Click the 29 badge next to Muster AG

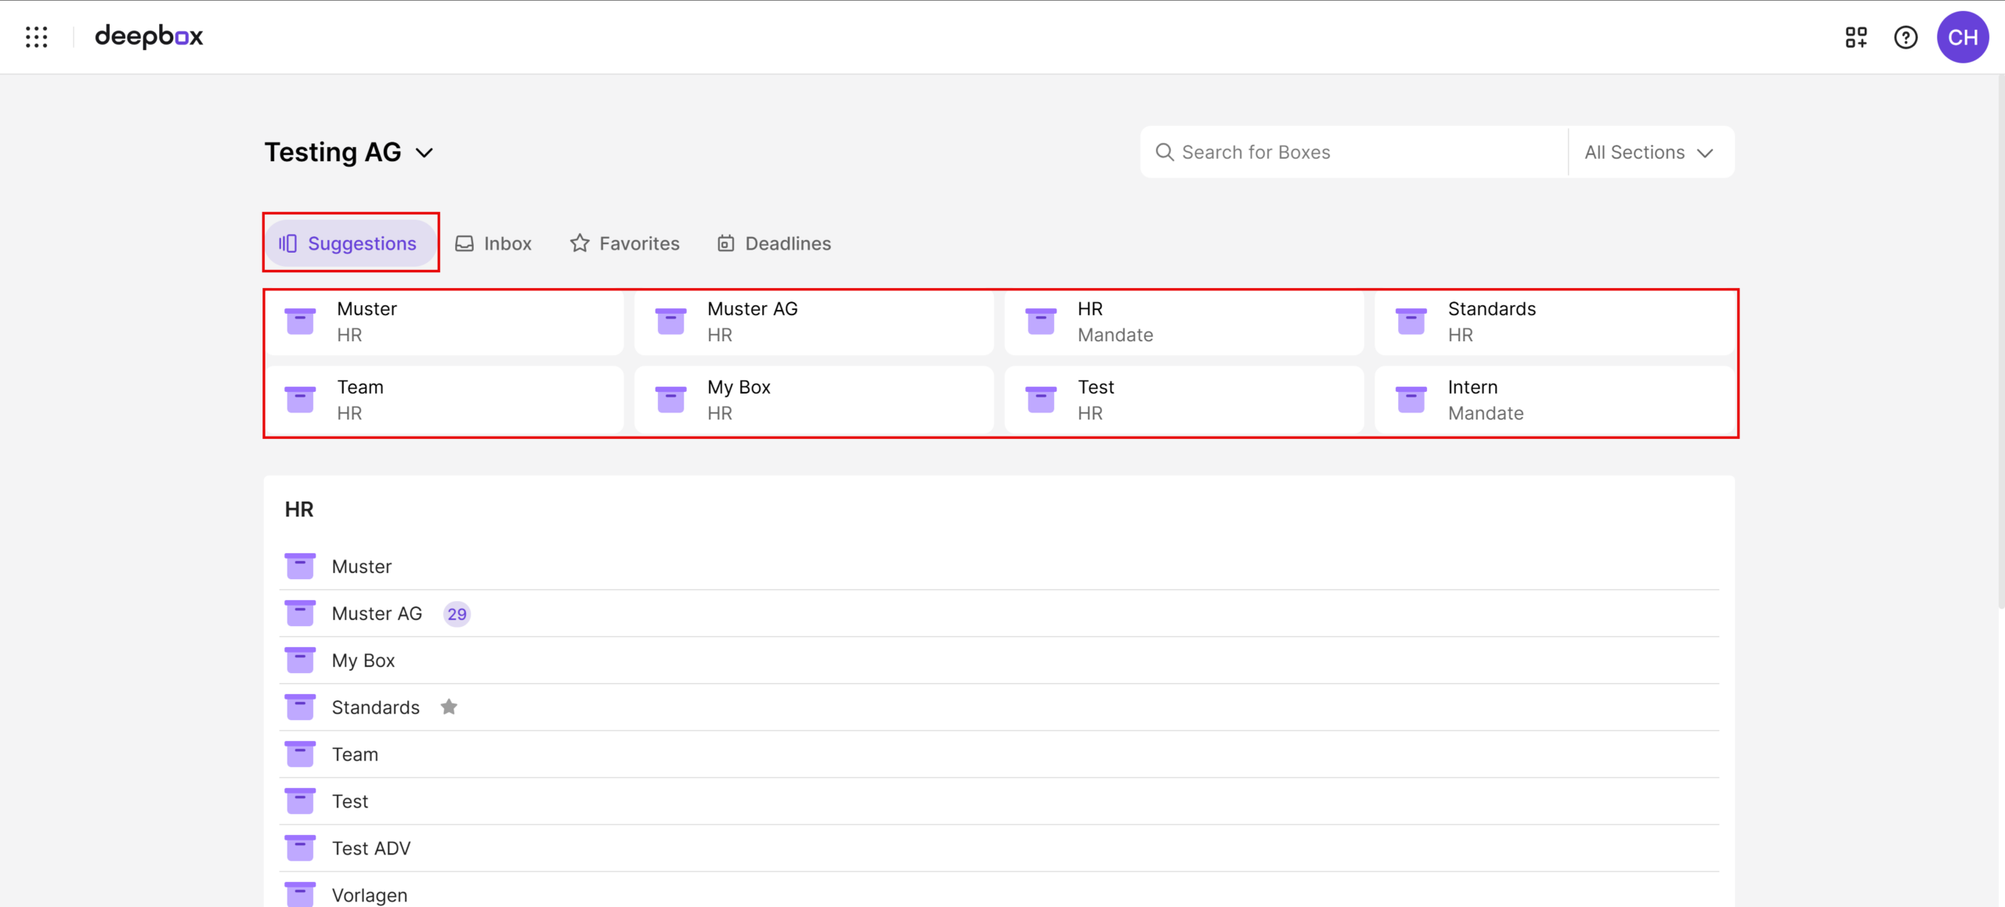[x=457, y=614]
